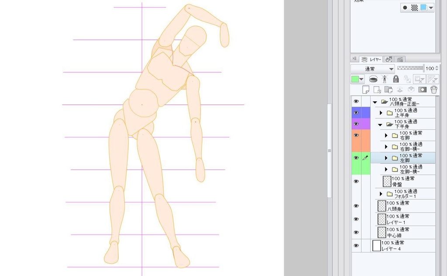Select the 右脚 folder row
Screen dimensions: 447x276
(x=403, y=135)
